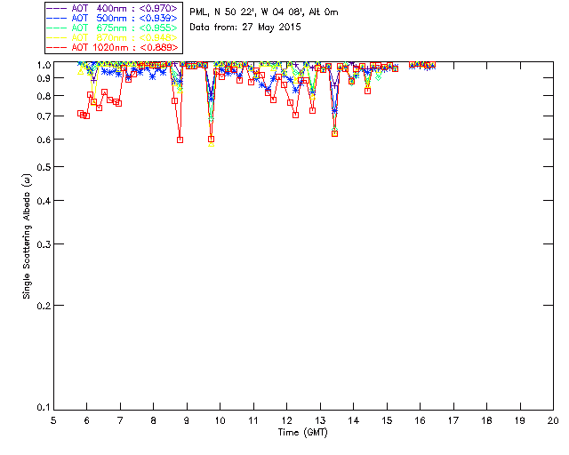Image resolution: width=569 pixels, height=455 pixels.
Task: Click the y-axis tick label 1.0
Action: (44, 65)
